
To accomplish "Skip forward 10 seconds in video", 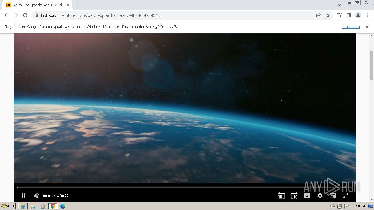I will [294, 196].
